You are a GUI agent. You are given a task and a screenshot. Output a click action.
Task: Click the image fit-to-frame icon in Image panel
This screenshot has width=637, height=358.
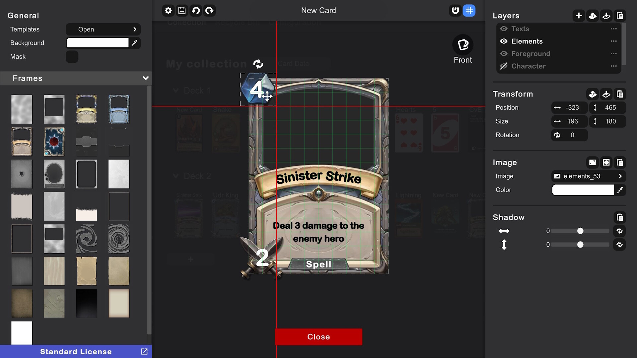point(606,163)
